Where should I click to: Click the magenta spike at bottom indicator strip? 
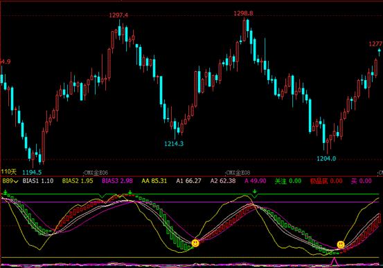pyautogui.click(x=334, y=261)
